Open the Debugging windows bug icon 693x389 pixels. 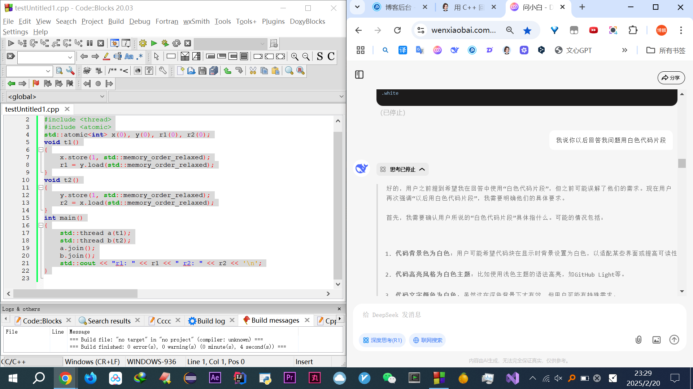pyautogui.click(x=114, y=43)
